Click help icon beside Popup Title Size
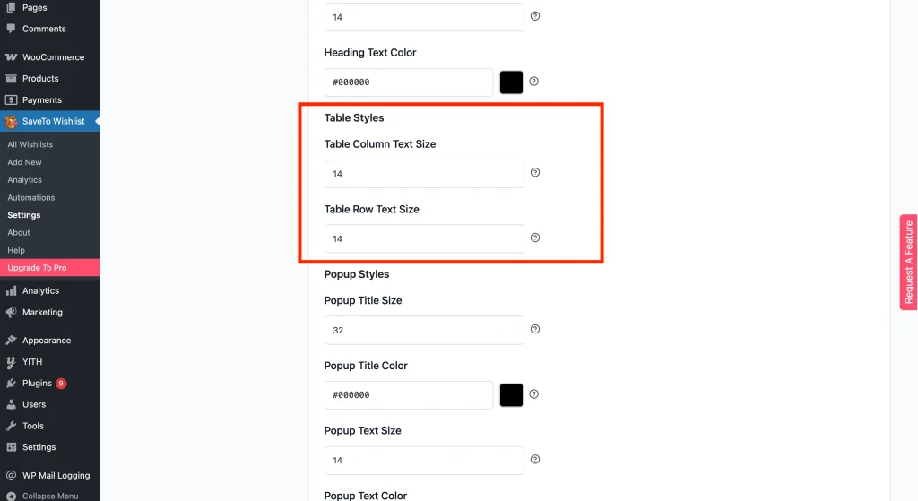 click(535, 329)
